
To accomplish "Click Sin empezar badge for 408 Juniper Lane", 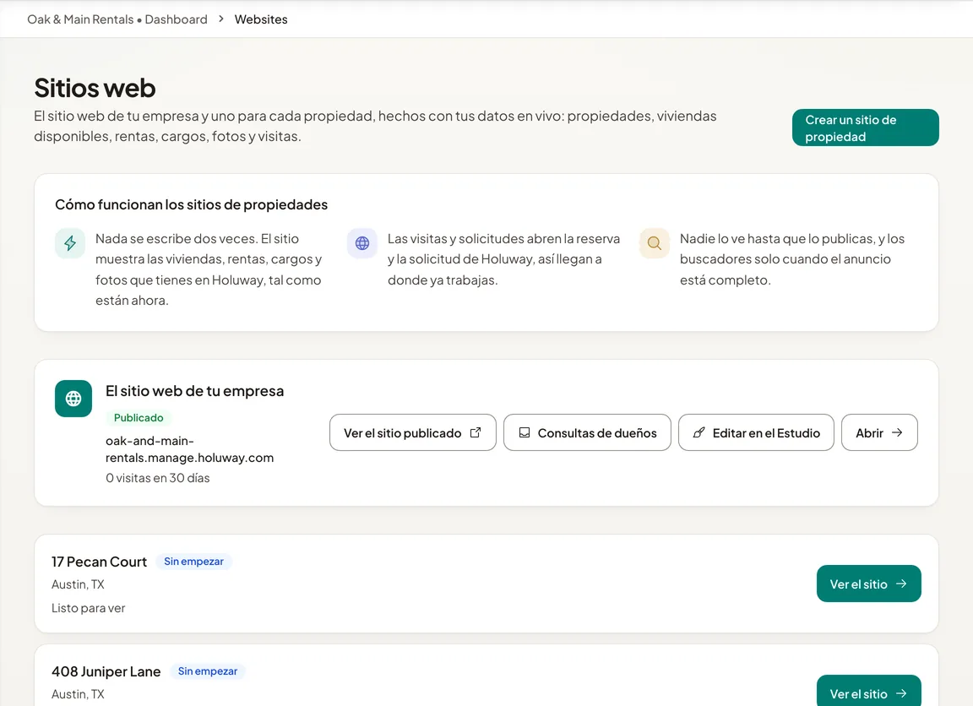I will 208,671.
